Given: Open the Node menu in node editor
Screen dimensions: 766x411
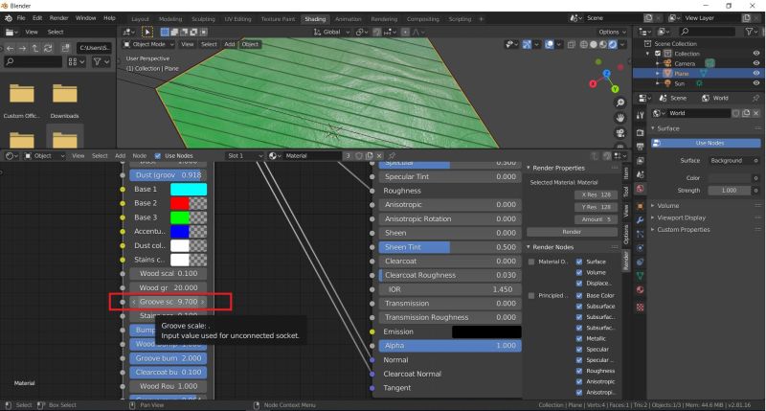Looking at the screenshot, I should [140, 156].
